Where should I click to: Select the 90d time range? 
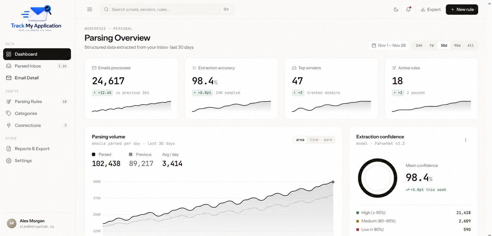click(458, 46)
